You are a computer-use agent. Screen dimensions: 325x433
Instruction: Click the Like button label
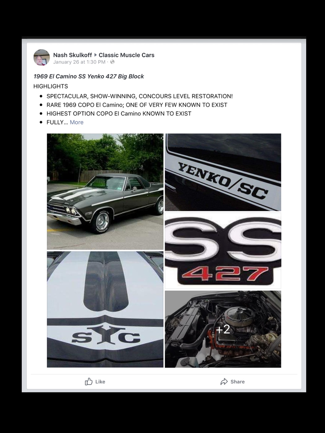100,382
